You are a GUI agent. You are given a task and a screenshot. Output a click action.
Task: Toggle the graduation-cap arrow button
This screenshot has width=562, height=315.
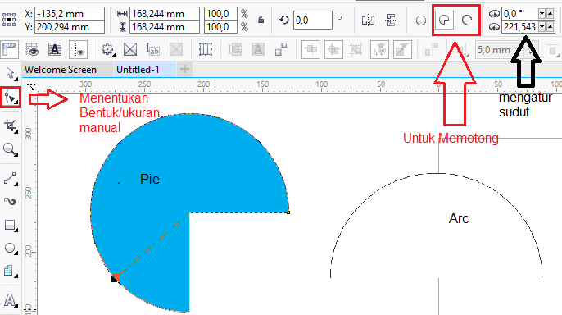tap(402, 49)
